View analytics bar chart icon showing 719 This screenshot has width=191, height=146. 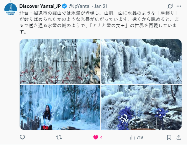(132, 138)
